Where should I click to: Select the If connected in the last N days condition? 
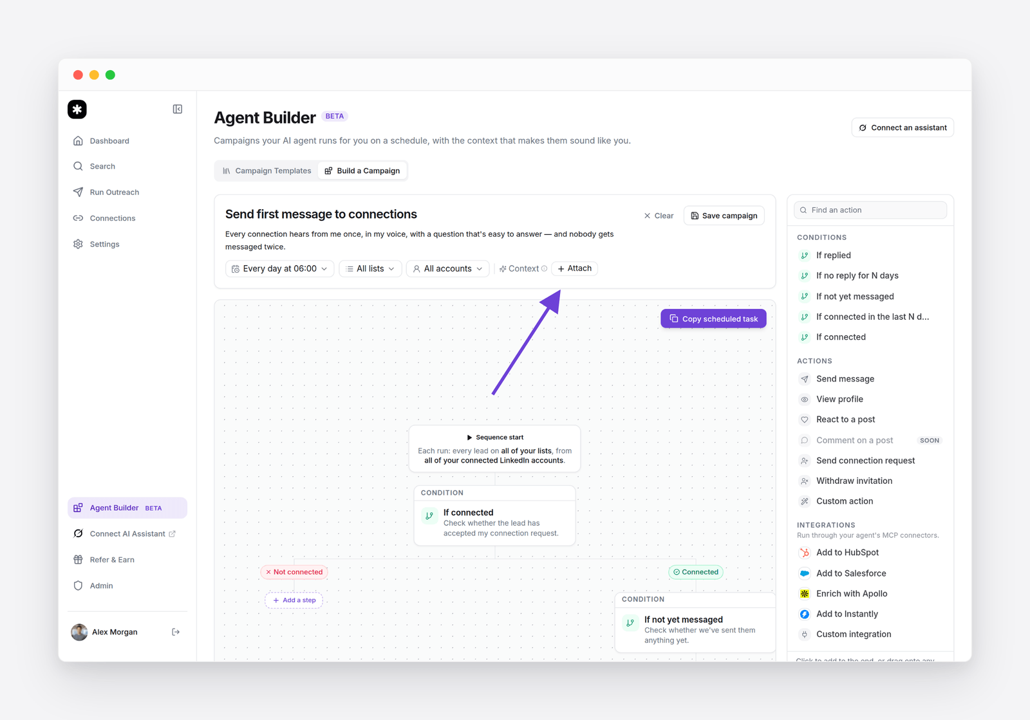[870, 317]
